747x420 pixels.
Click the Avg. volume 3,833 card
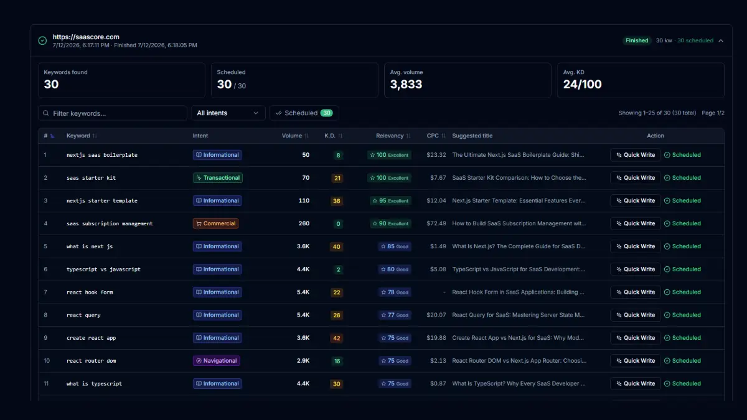(x=467, y=80)
